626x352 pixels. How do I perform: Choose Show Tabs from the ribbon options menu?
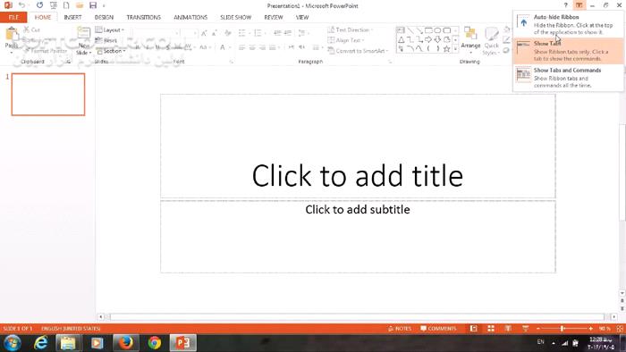(569, 51)
